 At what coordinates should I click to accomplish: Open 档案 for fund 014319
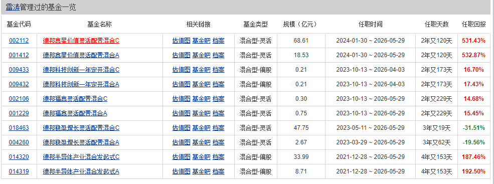click(x=218, y=171)
